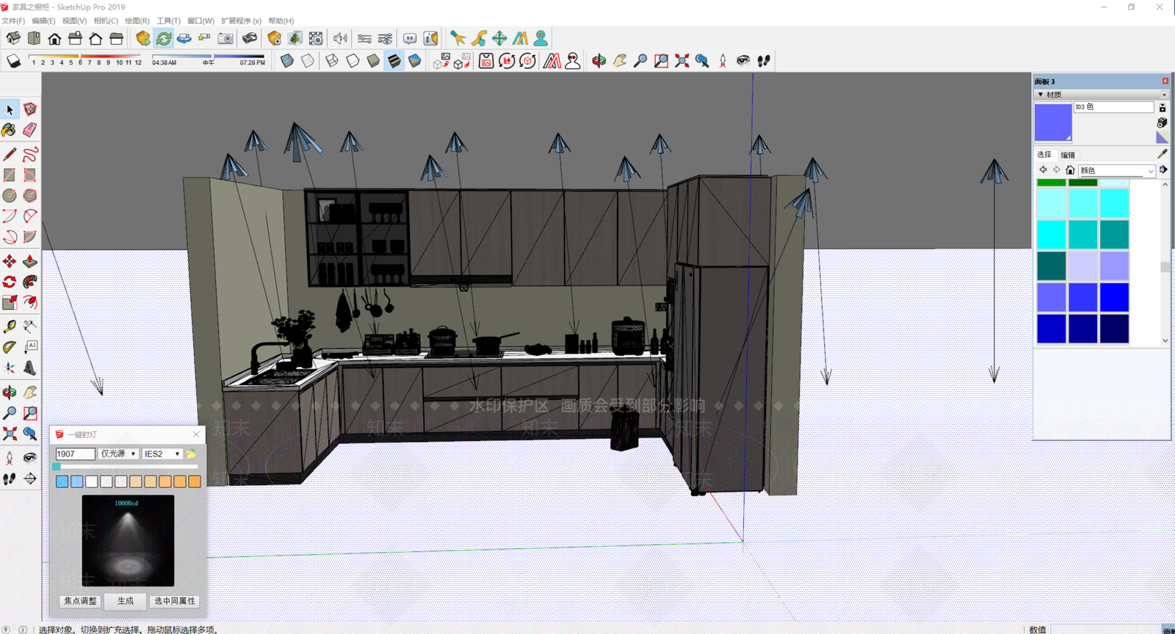Toggle shaded with textures style
This screenshot has width=1175, height=634.
[x=394, y=61]
